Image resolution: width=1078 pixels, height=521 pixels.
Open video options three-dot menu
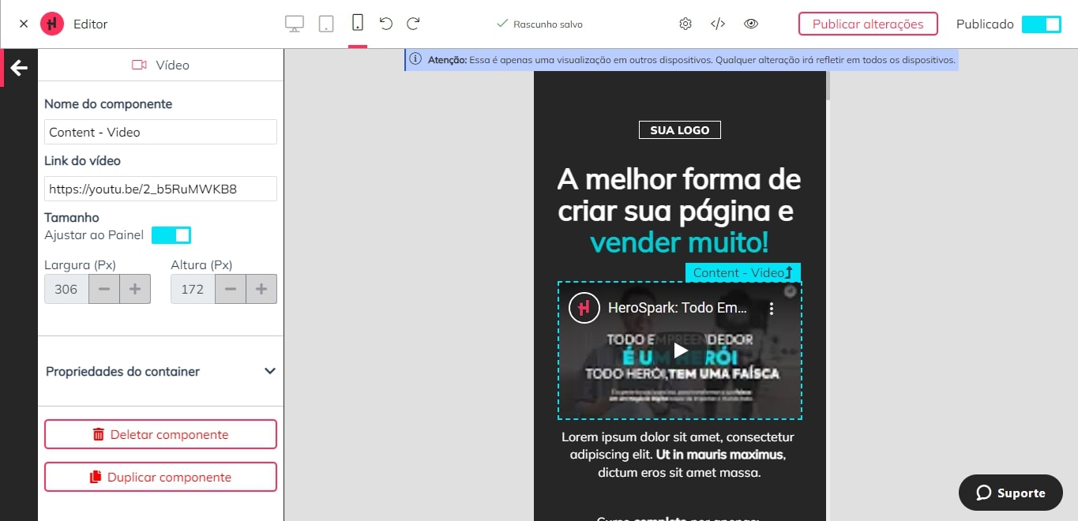tap(772, 309)
